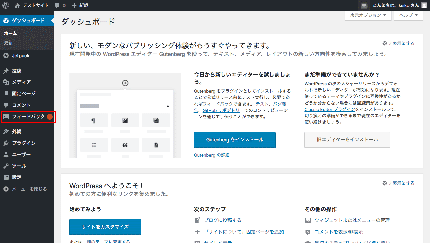Click the サイトをカスタマイズ button
The width and height of the screenshot is (430, 243).
click(105, 227)
